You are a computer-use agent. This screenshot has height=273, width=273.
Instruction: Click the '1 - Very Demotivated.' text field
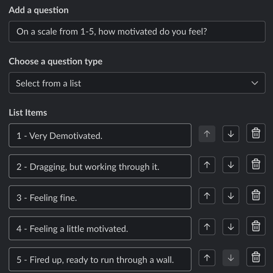coord(100,135)
